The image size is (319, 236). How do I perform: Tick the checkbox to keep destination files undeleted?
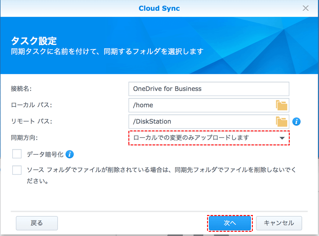coord(17,170)
